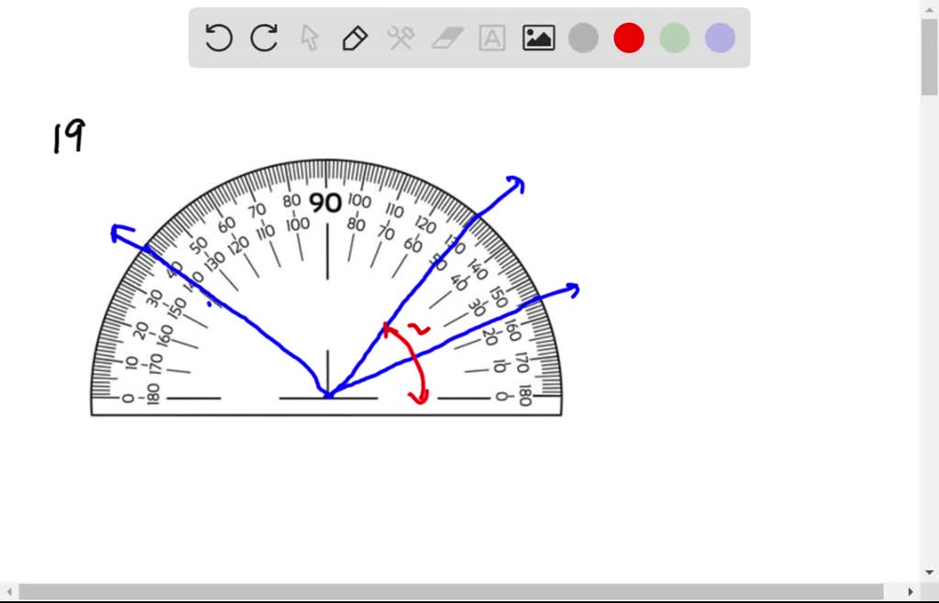
Task: Open the tools wrench icon
Action: point(401,38)
